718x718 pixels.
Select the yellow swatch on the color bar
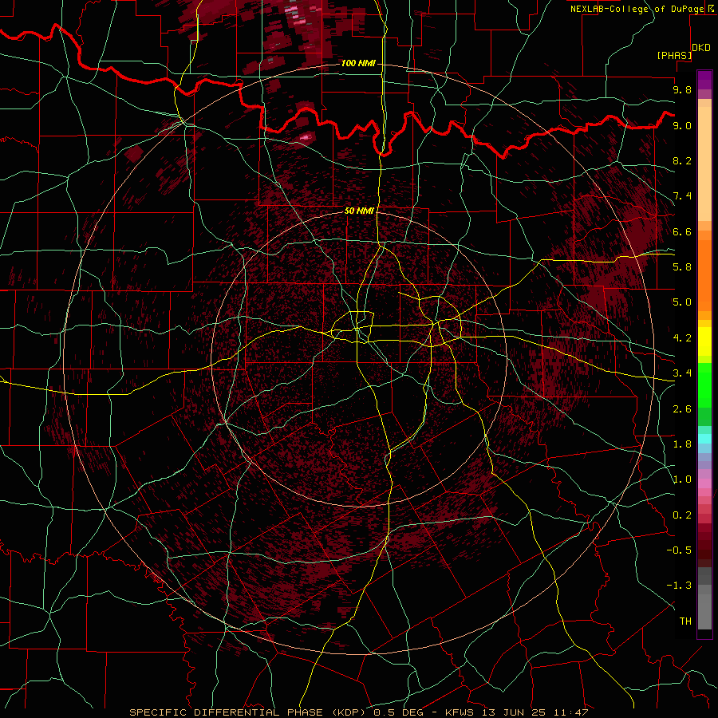704,341
